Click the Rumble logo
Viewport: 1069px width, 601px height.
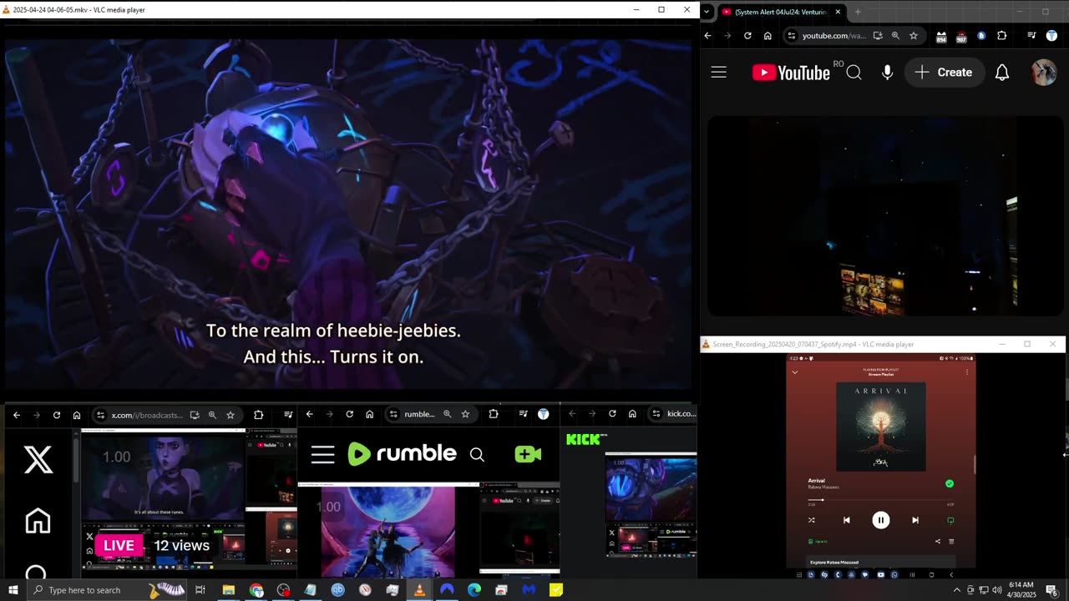(402, 453)
